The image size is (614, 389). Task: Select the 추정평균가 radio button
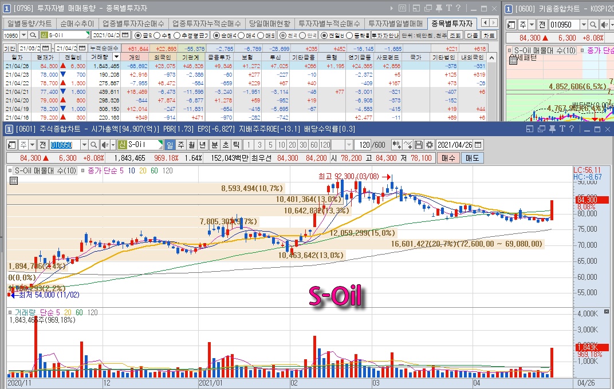[177, 35]
